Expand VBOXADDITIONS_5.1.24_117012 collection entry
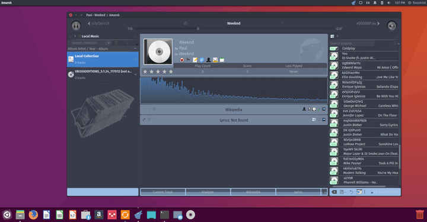The image size is (427, 222). click(x=136, y=75)
